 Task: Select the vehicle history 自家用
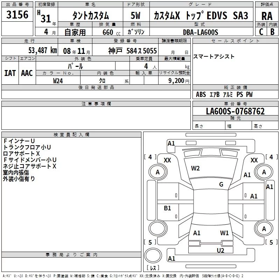coord(75,32)
